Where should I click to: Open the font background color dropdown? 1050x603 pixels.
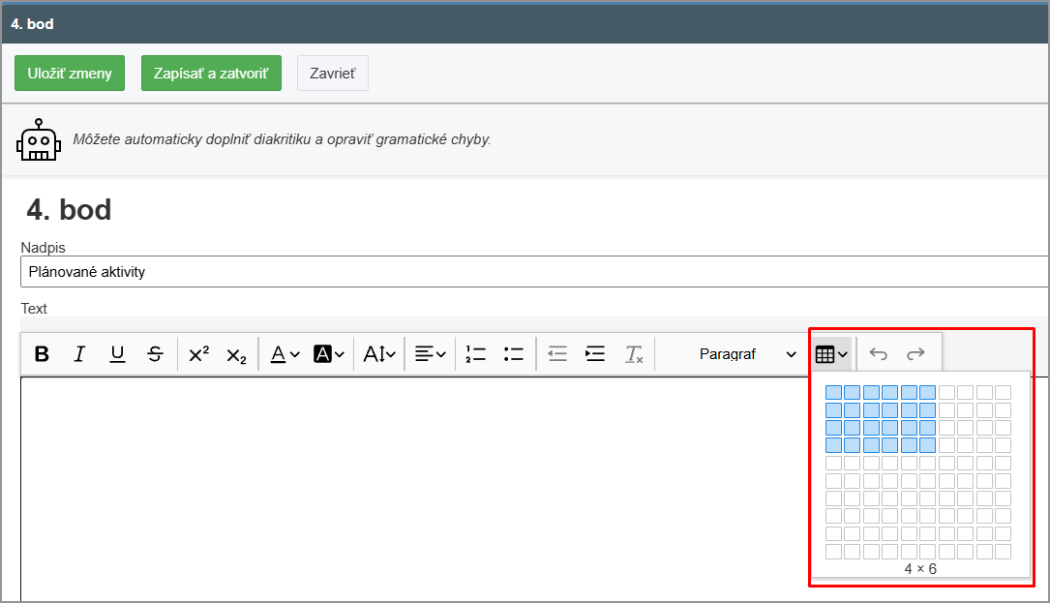329,354
